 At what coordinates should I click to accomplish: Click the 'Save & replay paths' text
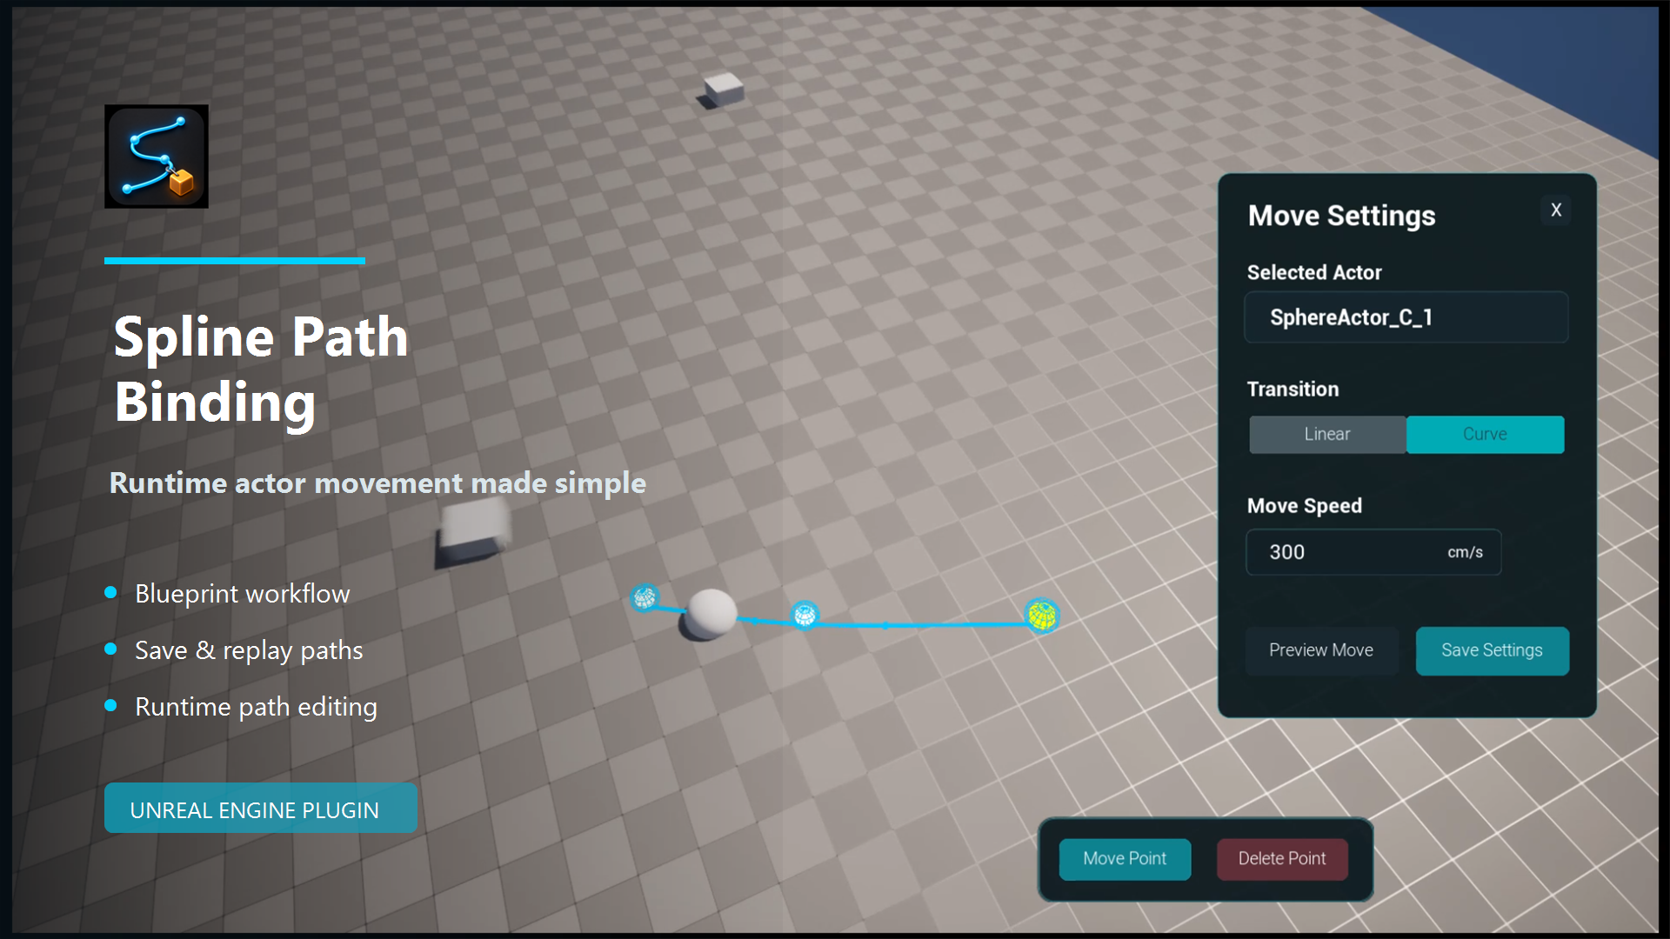249,650
